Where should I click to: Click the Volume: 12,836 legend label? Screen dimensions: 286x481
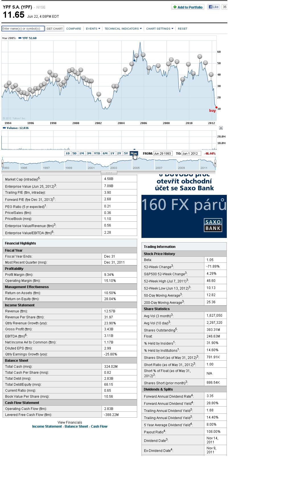[16, 128]
